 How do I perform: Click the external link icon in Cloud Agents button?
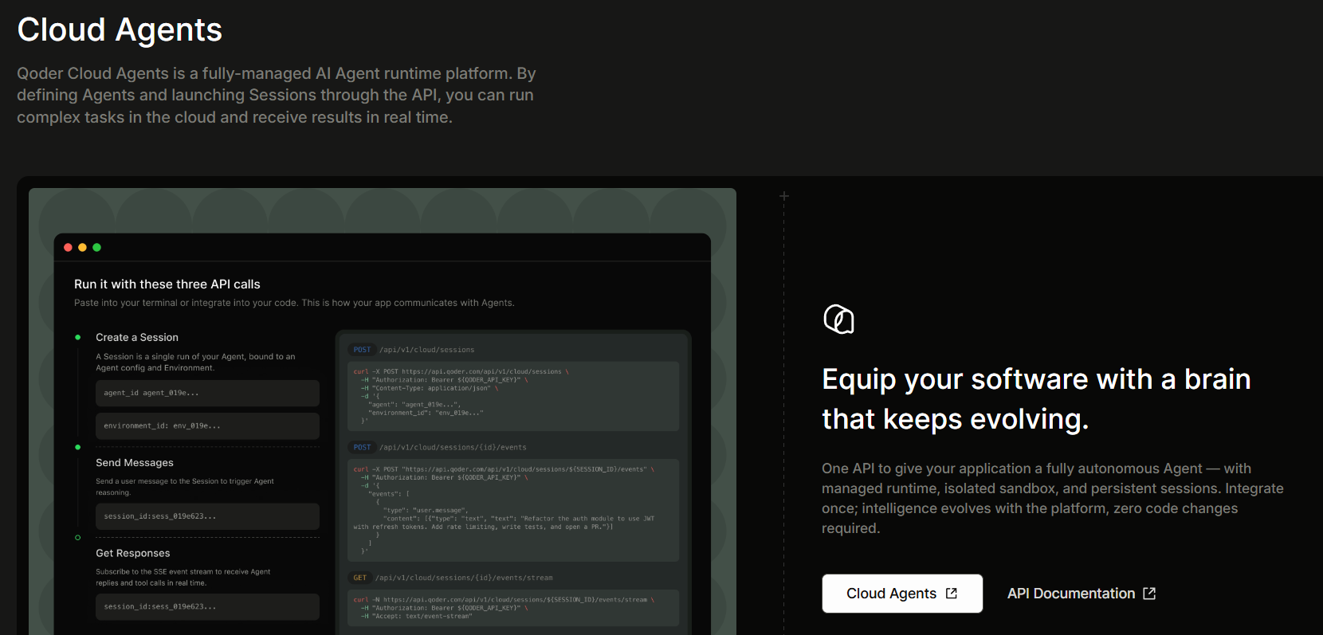[952, 594]
